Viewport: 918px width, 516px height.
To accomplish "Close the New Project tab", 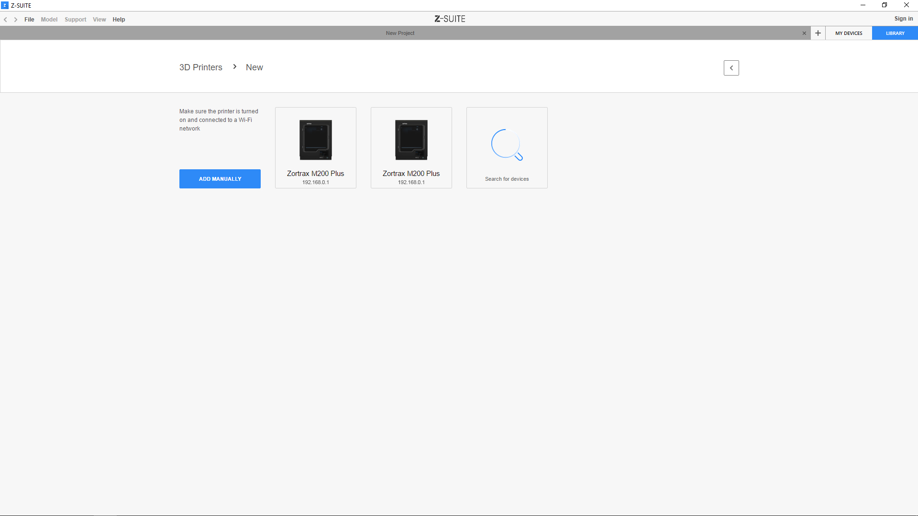I will coord(804,33).
